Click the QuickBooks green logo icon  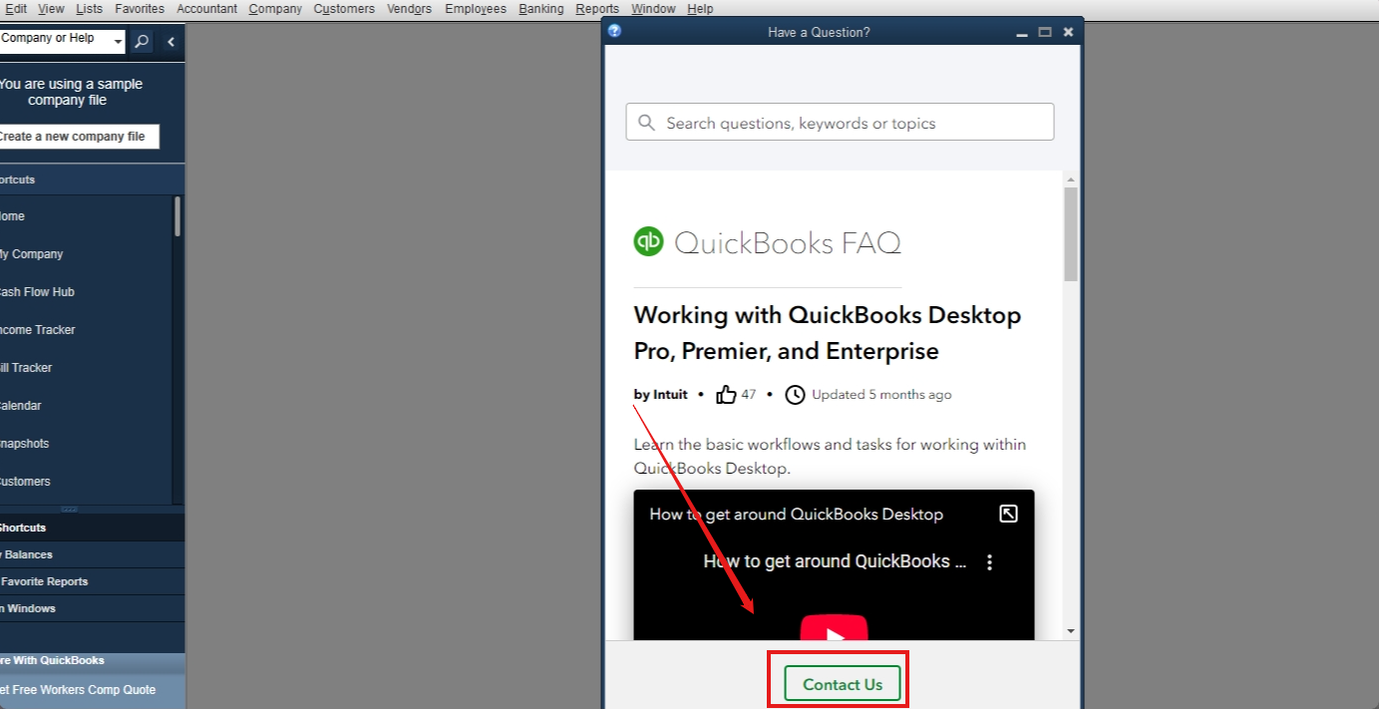click(x=649, y=241)
